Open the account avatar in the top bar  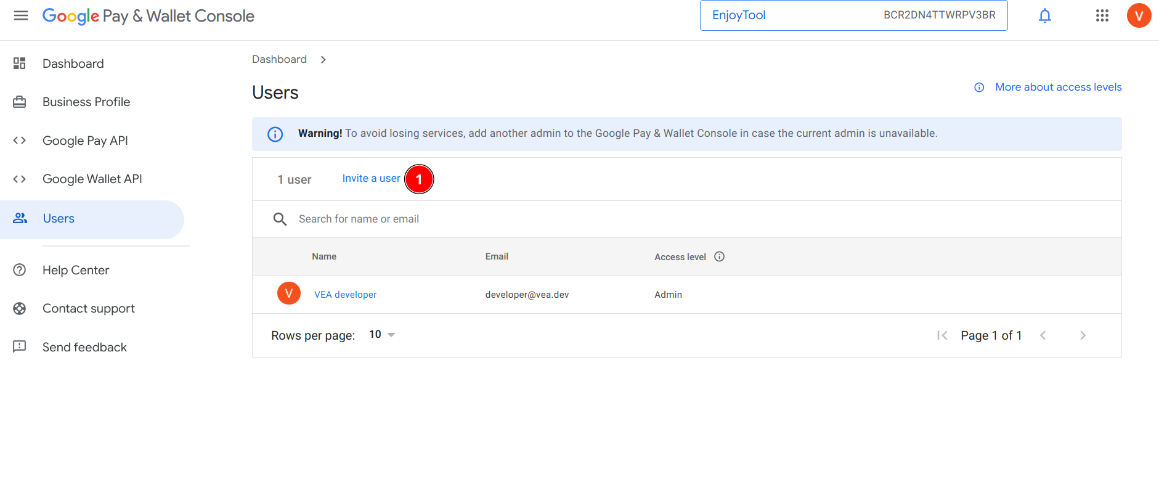point(1139,15)
